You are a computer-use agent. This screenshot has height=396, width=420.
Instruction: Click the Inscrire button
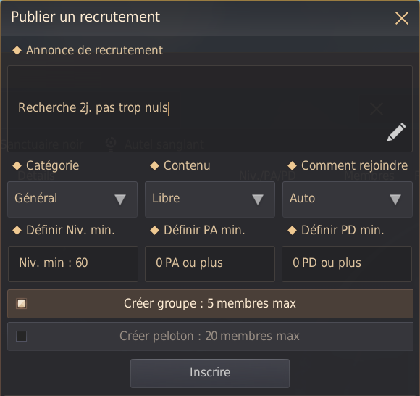pyautogui.click(x=210, y=374)
